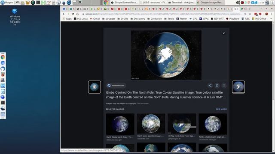275x154 pixels.
Task: Show the hidden bookmarks overflow arrow
Action: (x=271, y=19)
